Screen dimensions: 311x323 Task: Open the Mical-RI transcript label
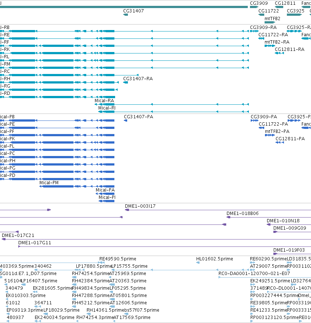tap(107, 108)
